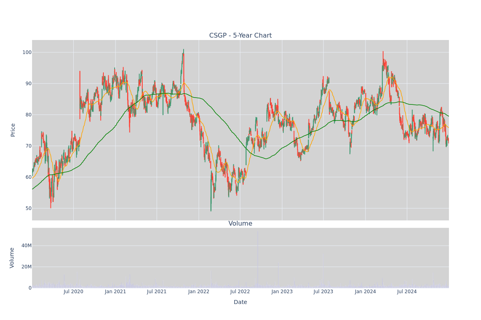Click the Jan 2021 date tick label
The image size is (481, 320).
(x=115, y=292)
